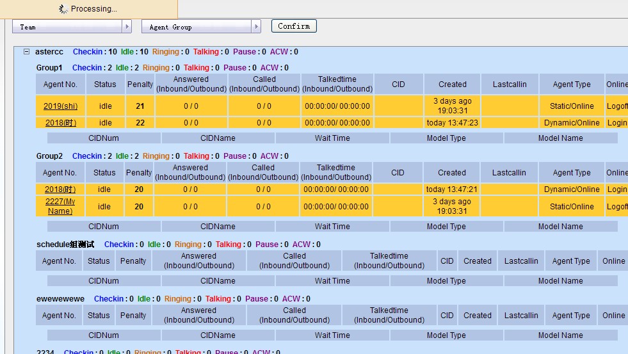
Task: Open agent 2227(My Name) link
Action: [60, 206]
